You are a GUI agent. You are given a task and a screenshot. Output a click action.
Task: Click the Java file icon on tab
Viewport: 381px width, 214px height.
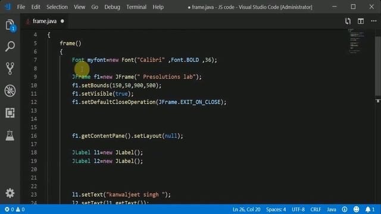(28, 21)
